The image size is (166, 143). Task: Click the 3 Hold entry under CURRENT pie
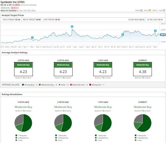(x=138, y=140)
